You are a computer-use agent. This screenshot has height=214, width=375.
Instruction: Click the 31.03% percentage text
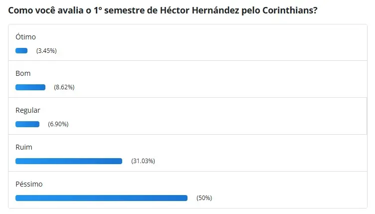143,161
